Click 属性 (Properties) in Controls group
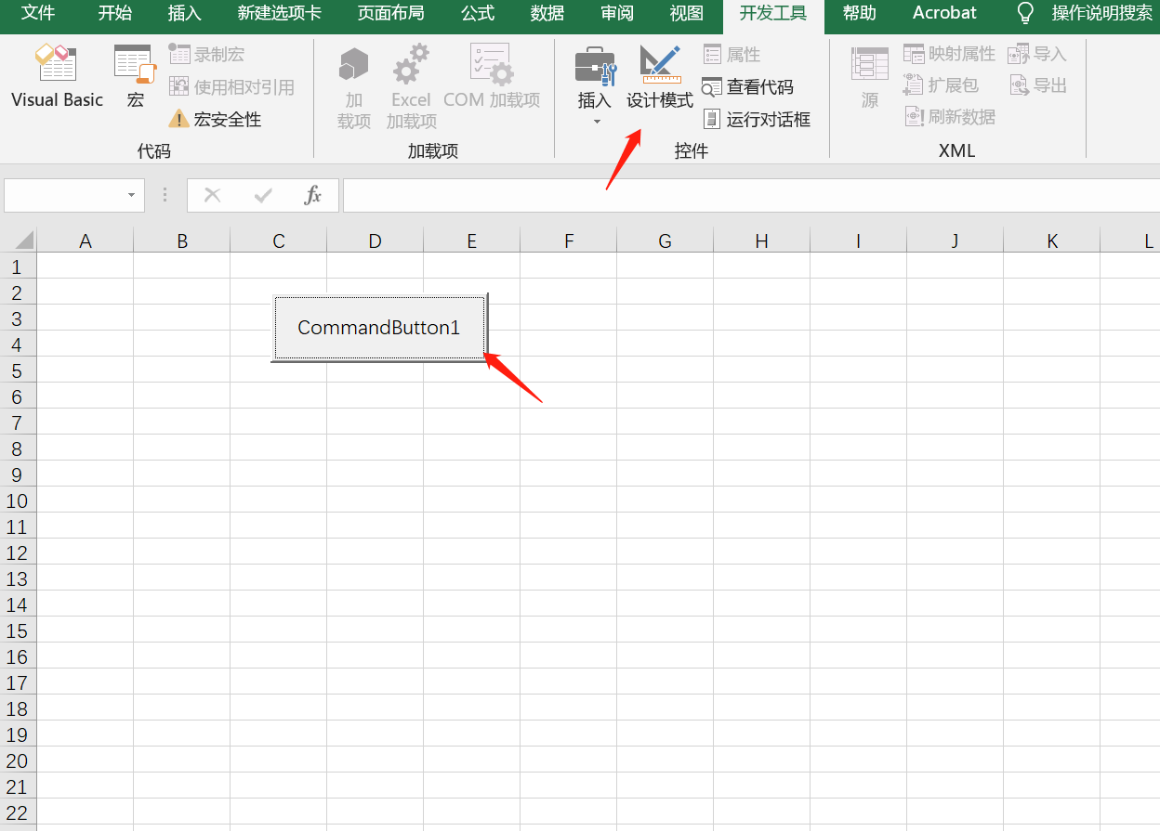The height and width of the screenshot is (831, 1160). [733, 54]
